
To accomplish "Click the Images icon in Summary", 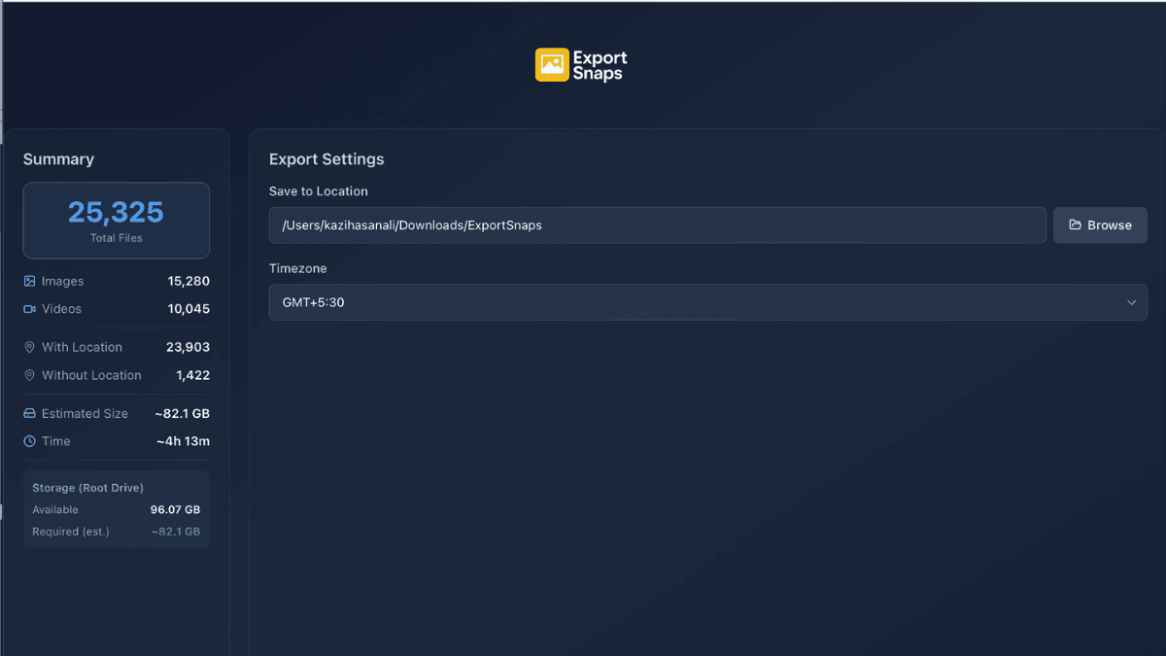I will [29, 281].
